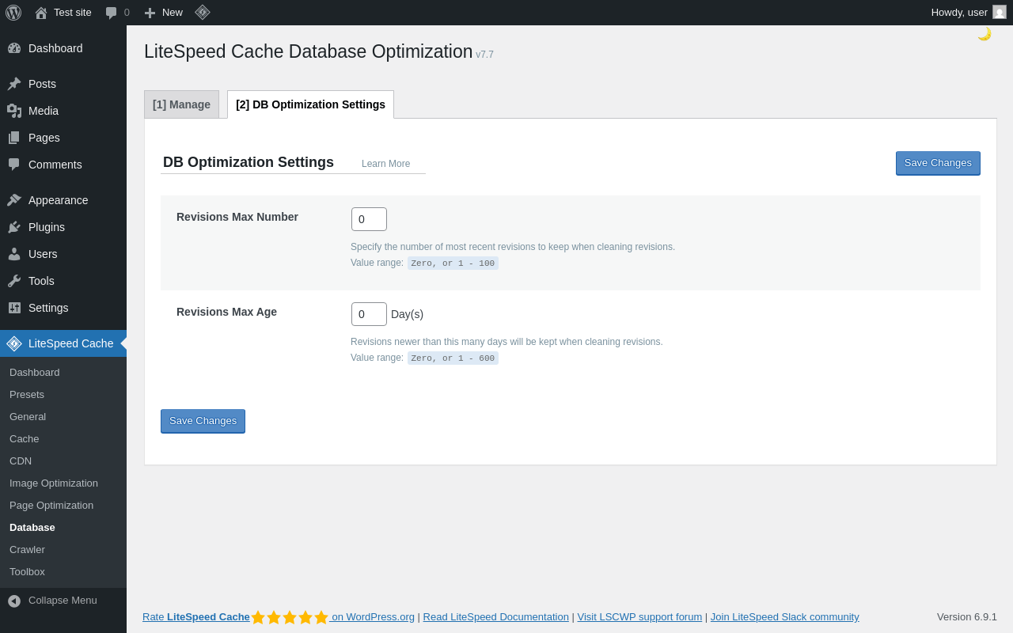1013x633 pixels.
Task: Click the top Save Changes button
Action: [x=938, y=163]
